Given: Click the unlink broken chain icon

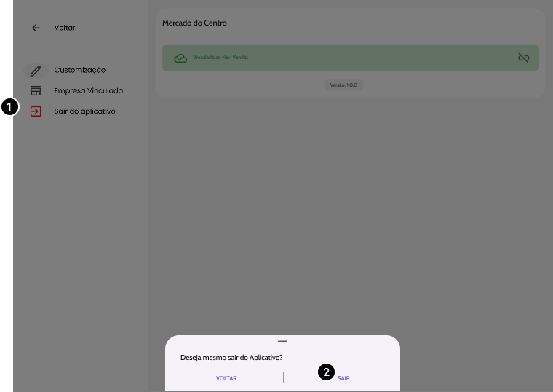Looking at the screenshot, I should point(523,58).
